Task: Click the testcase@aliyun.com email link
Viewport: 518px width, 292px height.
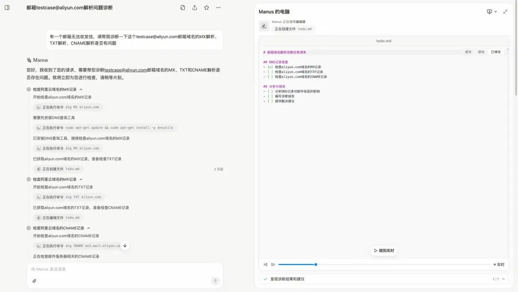Action: tap(126, 70)
